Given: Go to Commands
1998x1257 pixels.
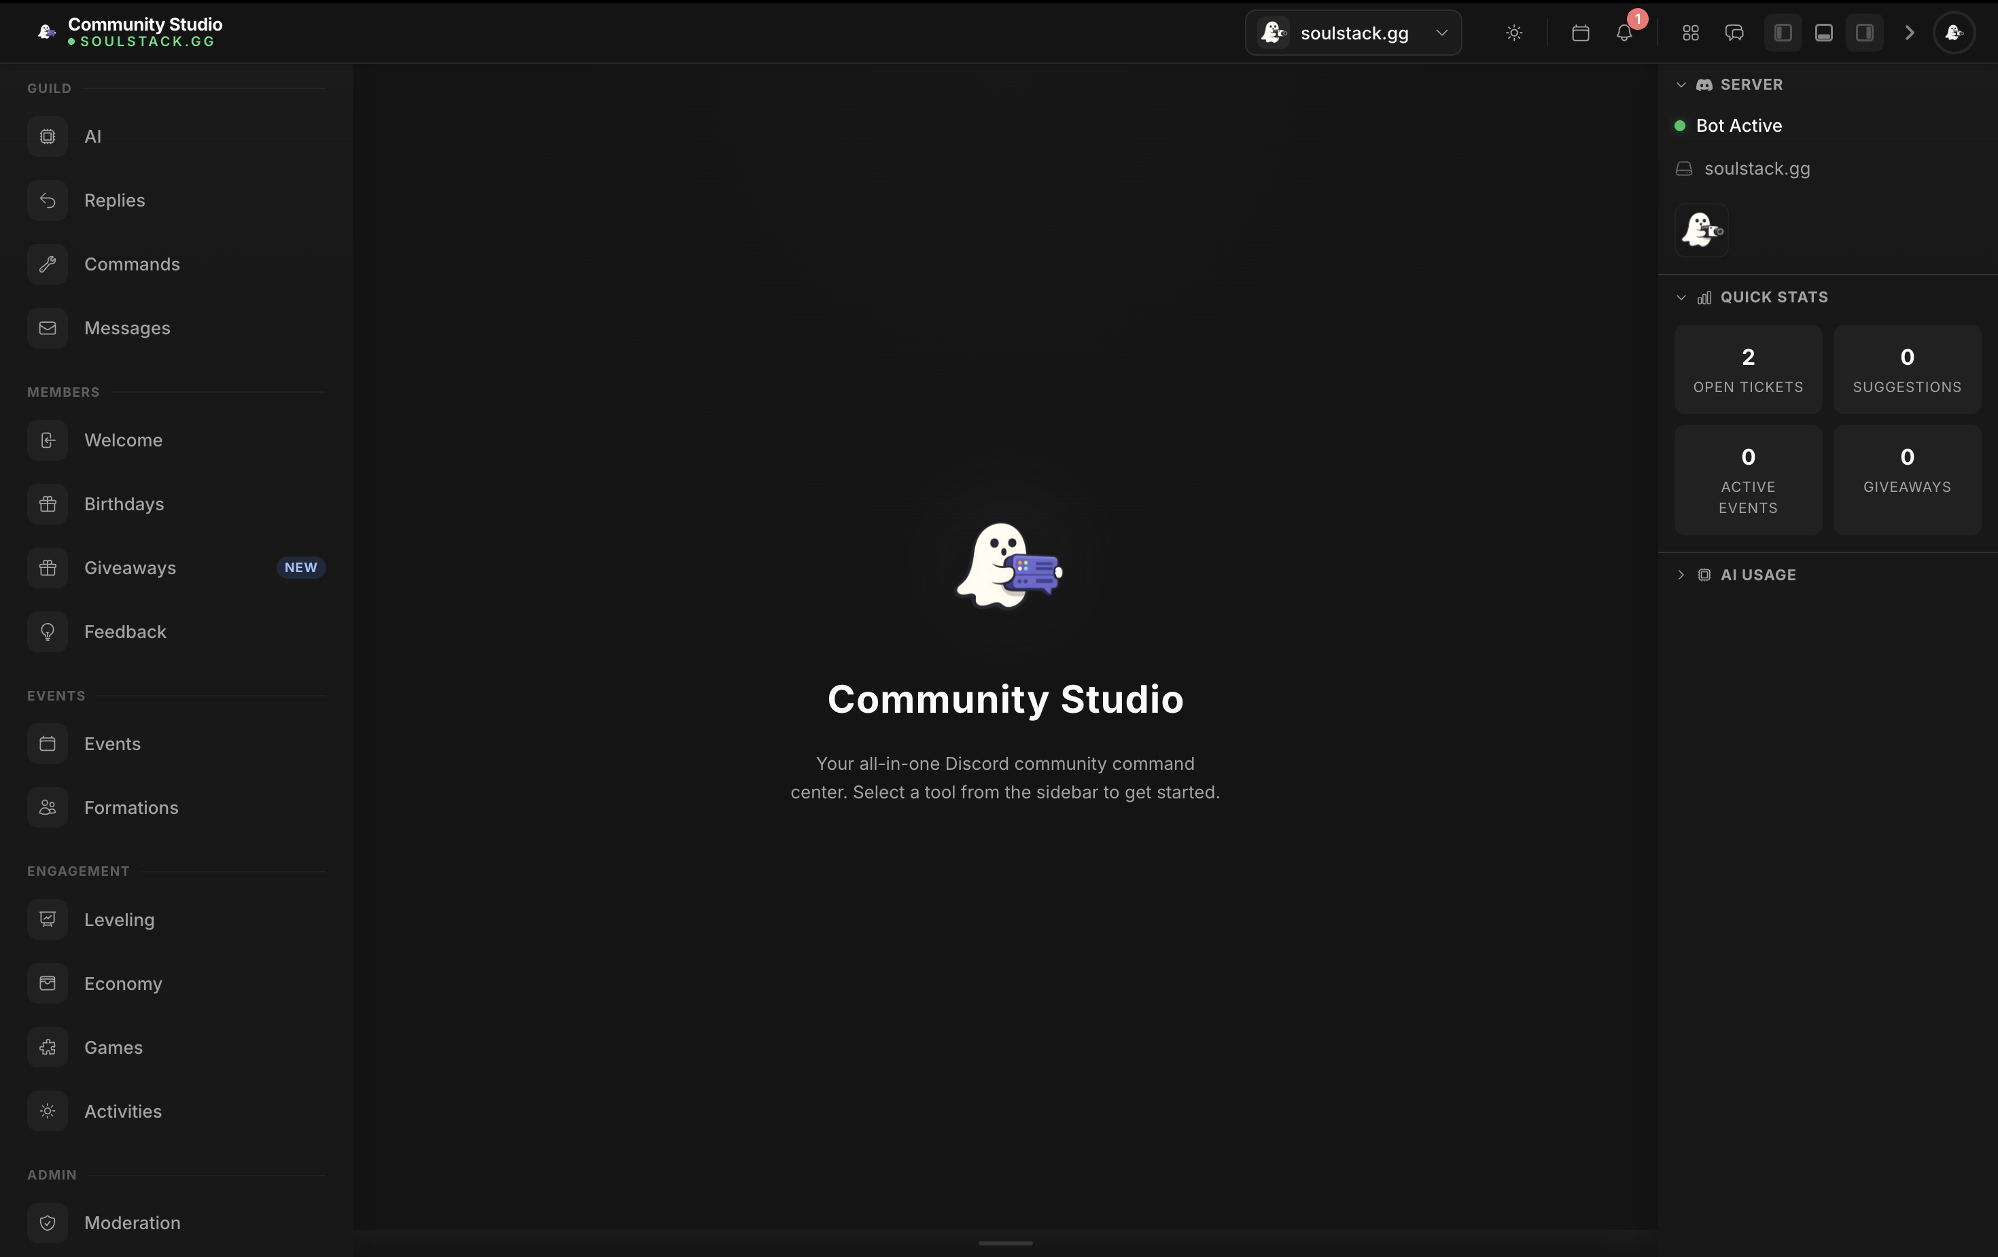Looking at the screenshot, I should point(176,264).
